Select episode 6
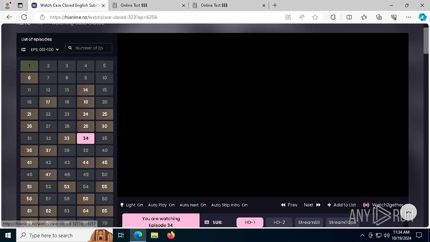Image resolution: width=430 pixels, height=242 pixels. click(29, 78)
